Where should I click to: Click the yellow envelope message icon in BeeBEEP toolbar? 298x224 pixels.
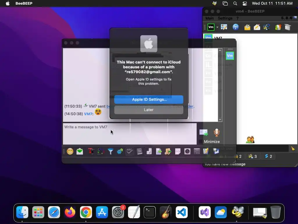[247, 27]
